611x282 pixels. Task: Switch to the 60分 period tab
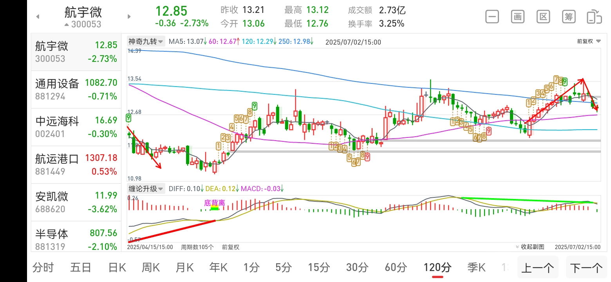[396, 268]
